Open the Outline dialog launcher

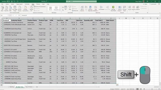pyautogui.click(x=147, y=13)
